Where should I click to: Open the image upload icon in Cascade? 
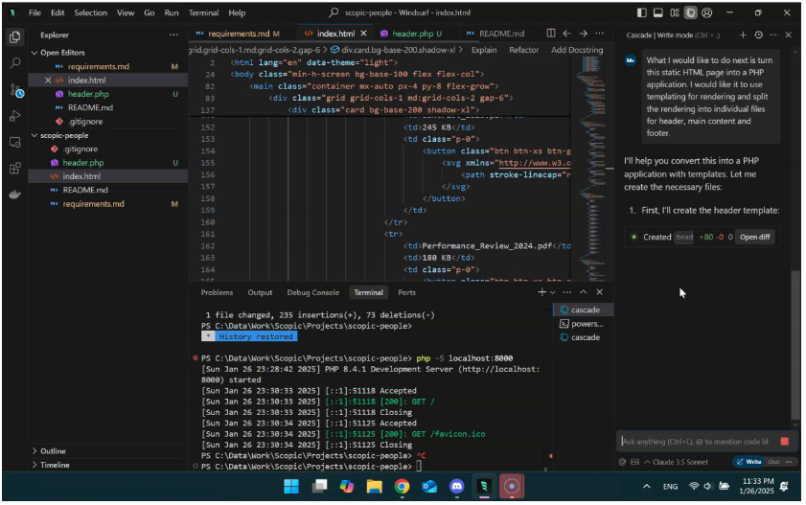tap(635, 463)
